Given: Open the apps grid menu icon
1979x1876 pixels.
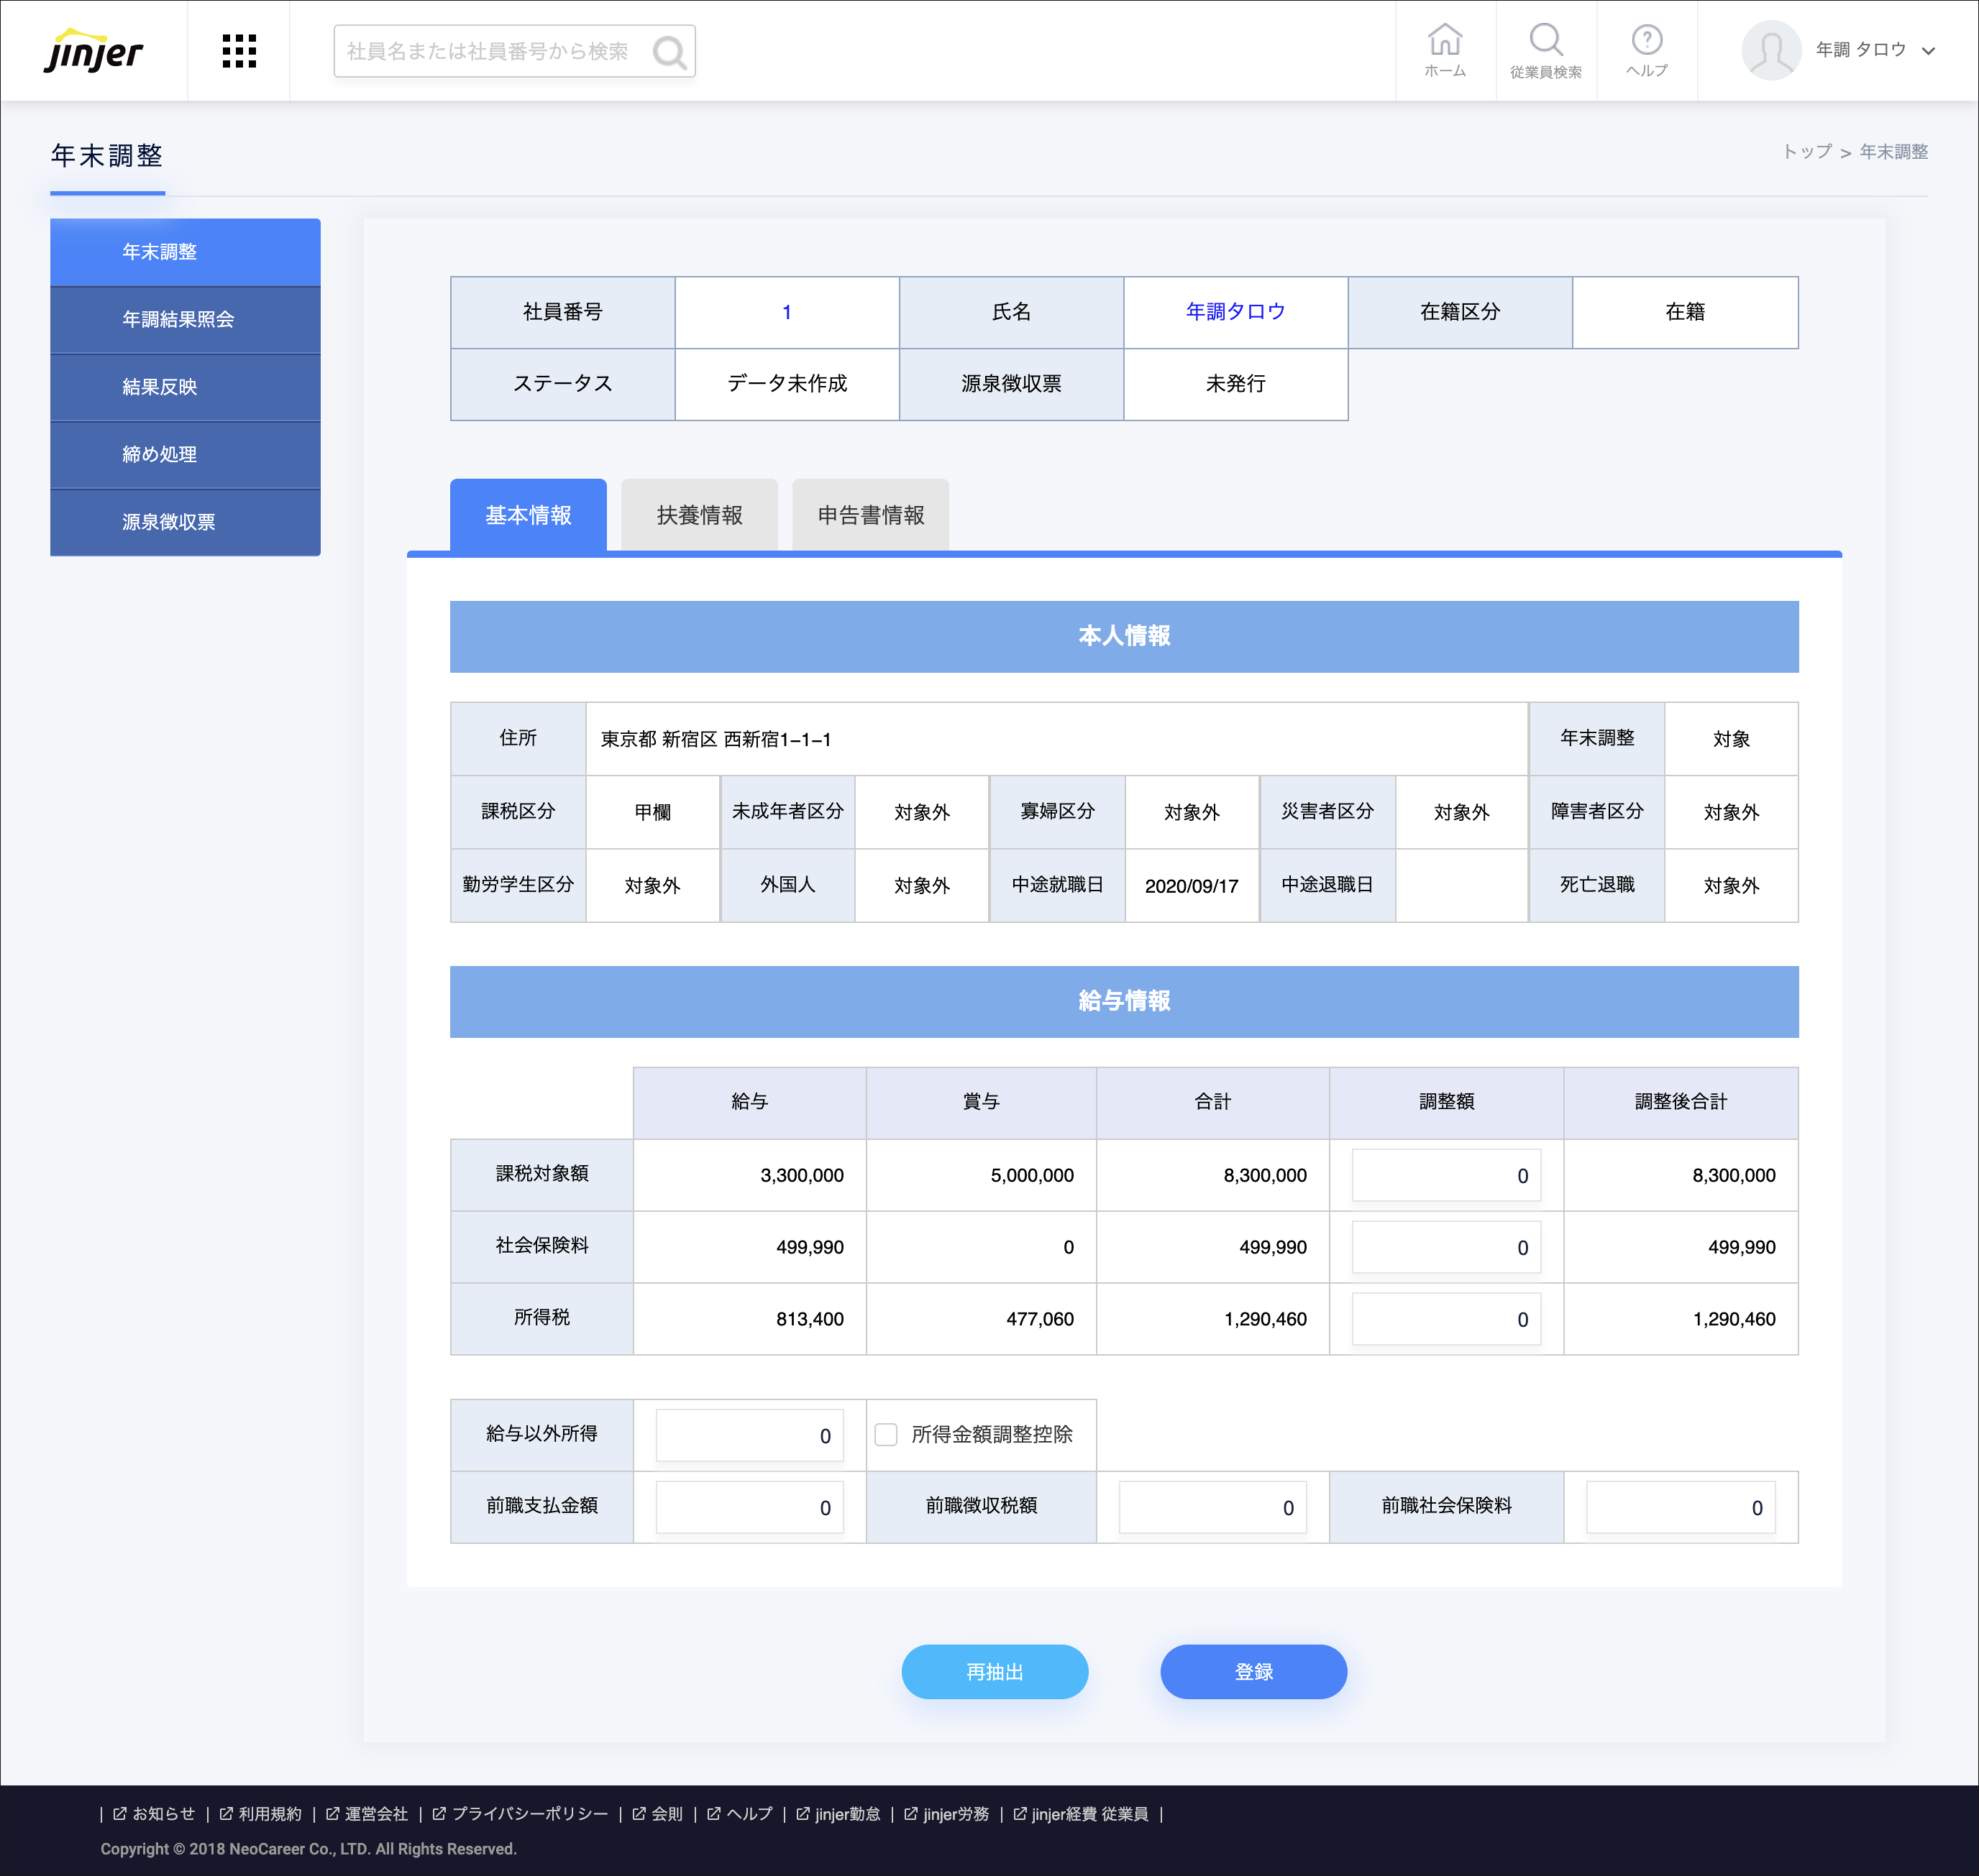Looking at the screenshot, I should click(x=238, y=51).
